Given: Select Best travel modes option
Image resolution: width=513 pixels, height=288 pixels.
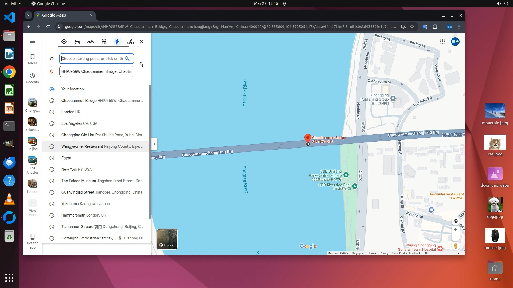Looking at the screenshot, I should point(64,42).
